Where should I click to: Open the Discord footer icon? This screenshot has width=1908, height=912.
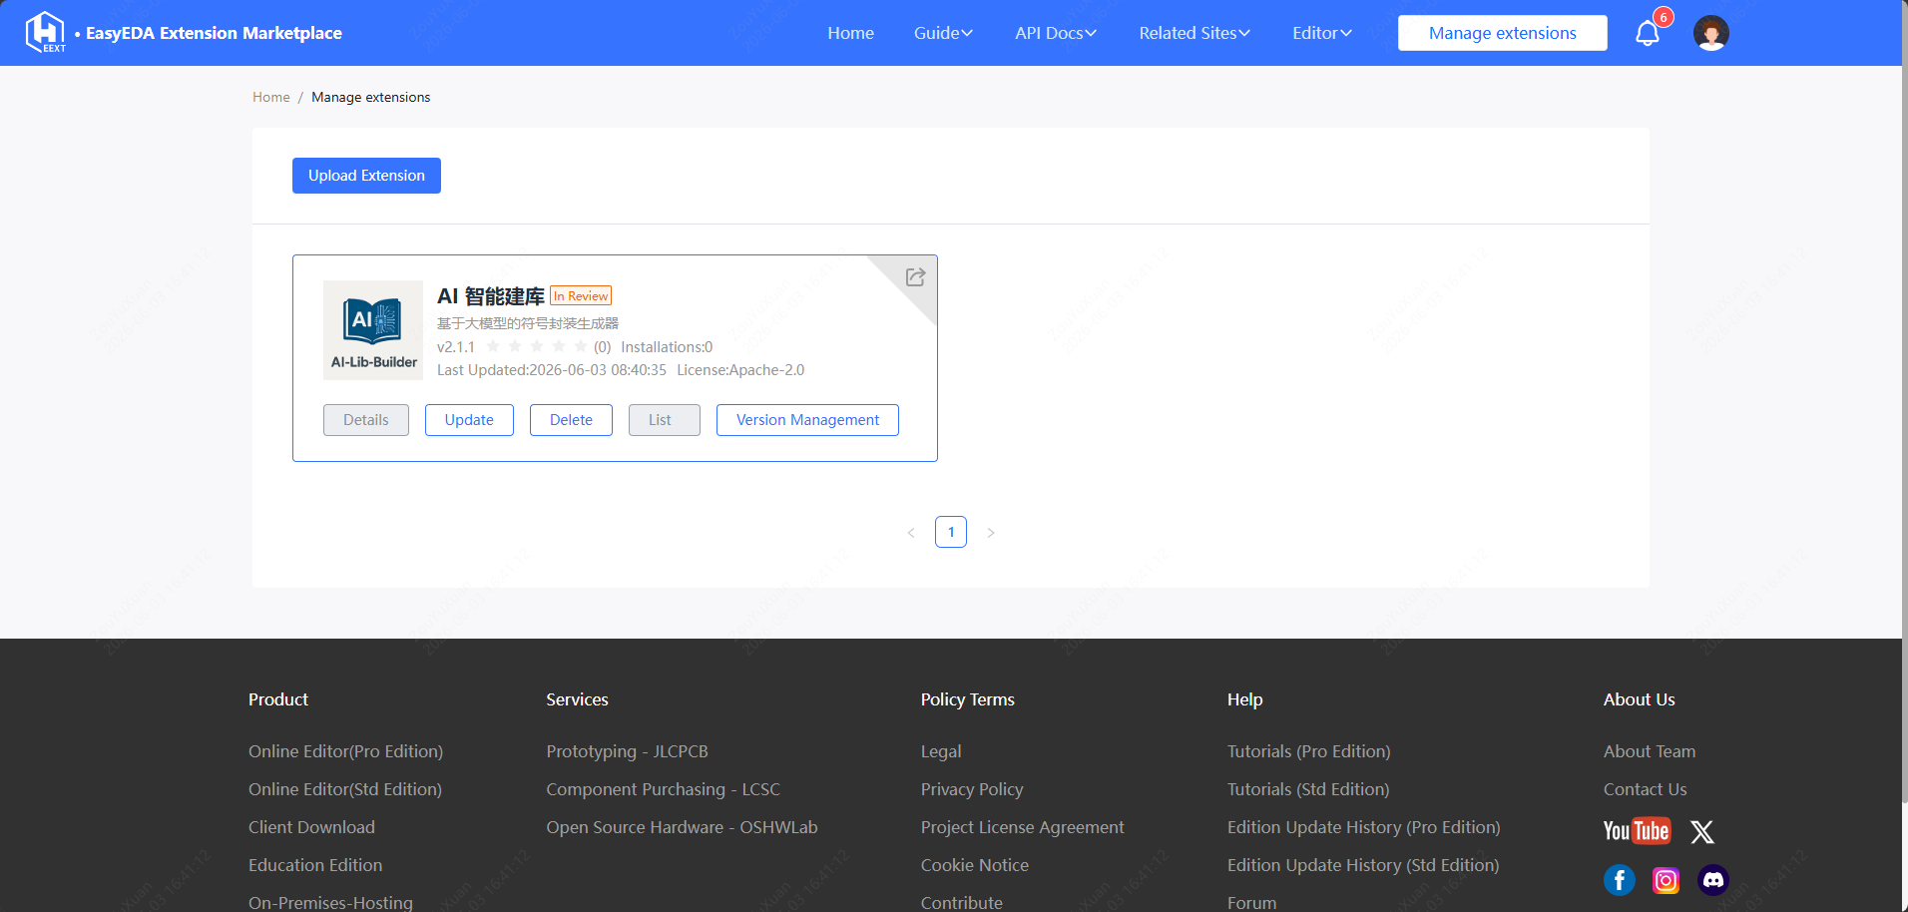[1713, 880]
